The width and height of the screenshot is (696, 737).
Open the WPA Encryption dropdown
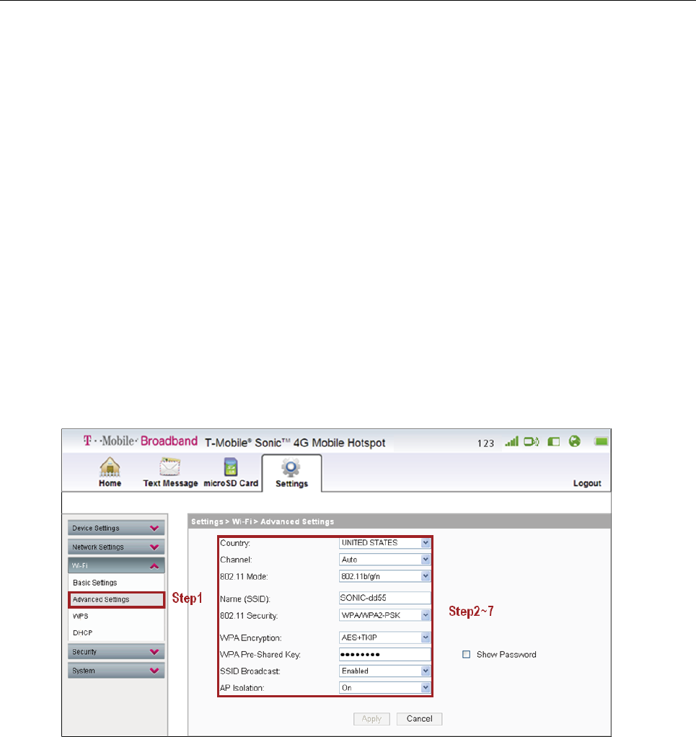click(x=384, y=637)
